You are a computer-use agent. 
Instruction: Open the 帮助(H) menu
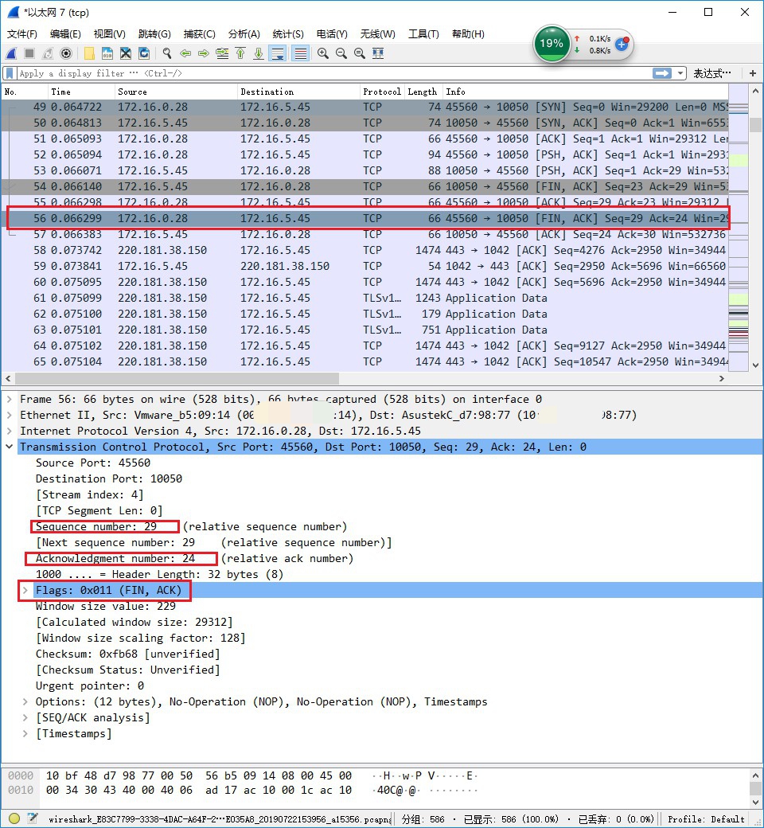pyautogui.click(x=468, y=34)
